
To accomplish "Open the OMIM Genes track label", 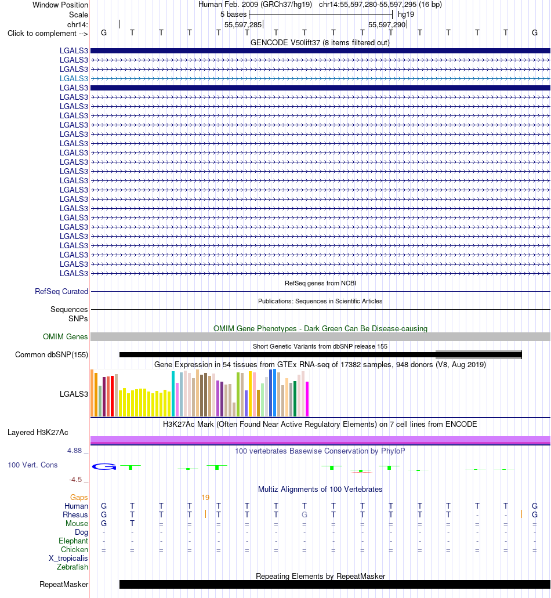I will pyautogui.click(x=65, y=337).
